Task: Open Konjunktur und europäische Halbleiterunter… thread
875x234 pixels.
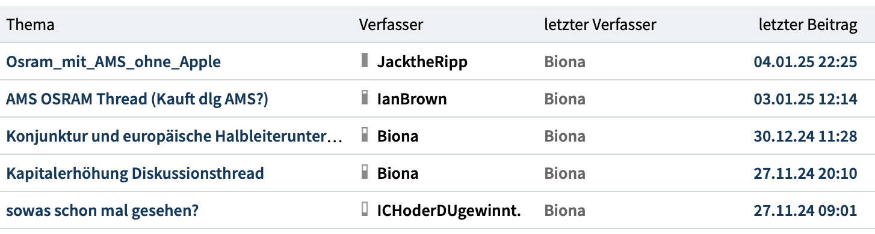Action: 174,136
